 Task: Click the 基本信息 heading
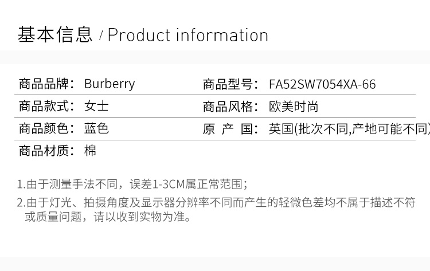tap(55, 35)
